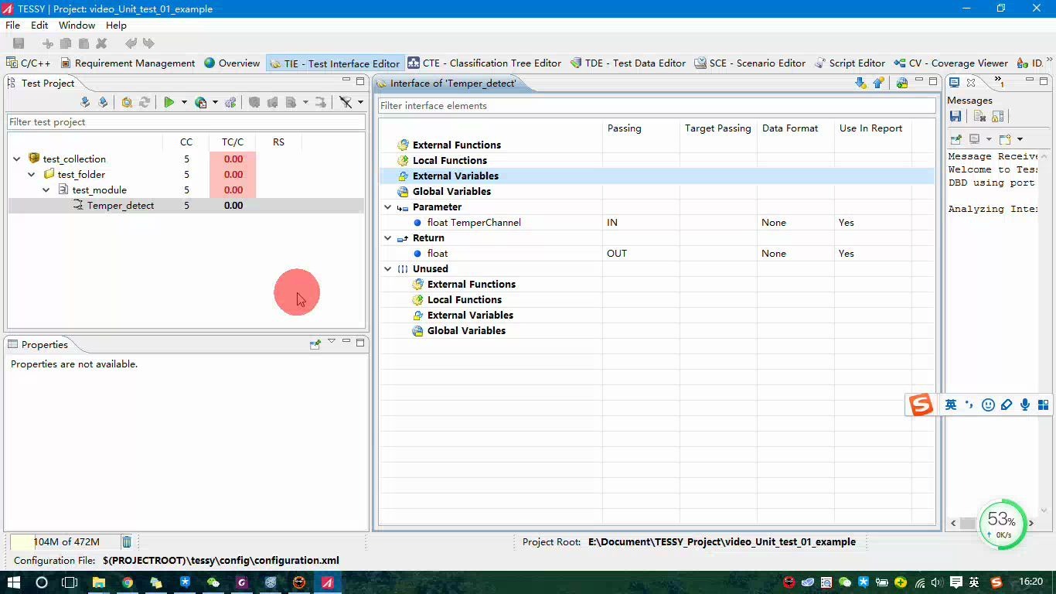Screen dimensions: 1056x594
Task: Switch to the Overview perspective
Action: coord(232,63)
